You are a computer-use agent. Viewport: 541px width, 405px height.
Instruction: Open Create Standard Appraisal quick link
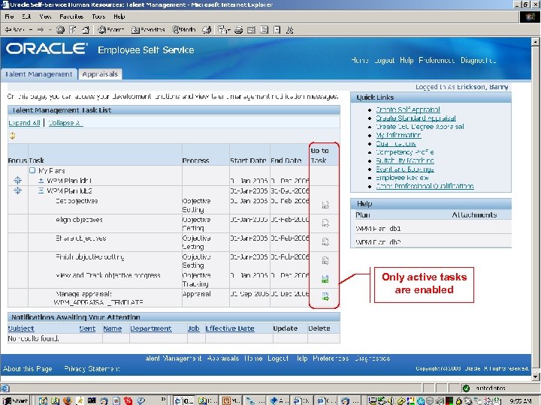pyautogui.click(x=416, y=118)
